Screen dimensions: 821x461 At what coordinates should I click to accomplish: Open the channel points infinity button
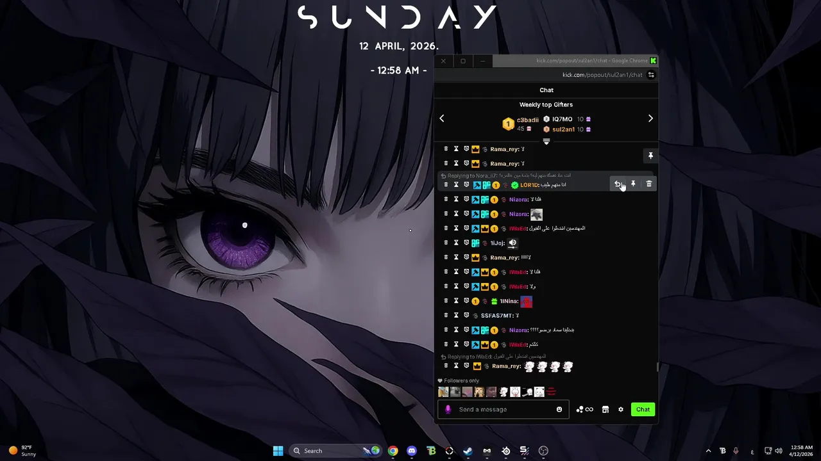(584, 409)
